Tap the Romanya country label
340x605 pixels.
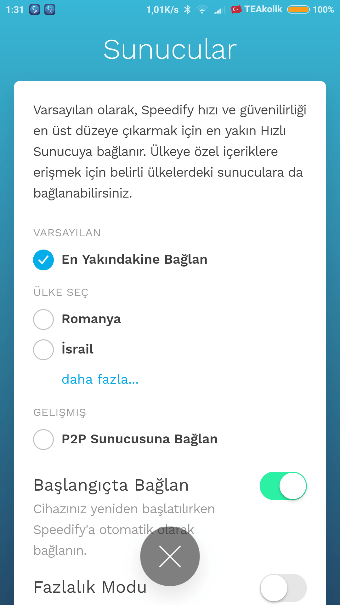tap(91, 319)
